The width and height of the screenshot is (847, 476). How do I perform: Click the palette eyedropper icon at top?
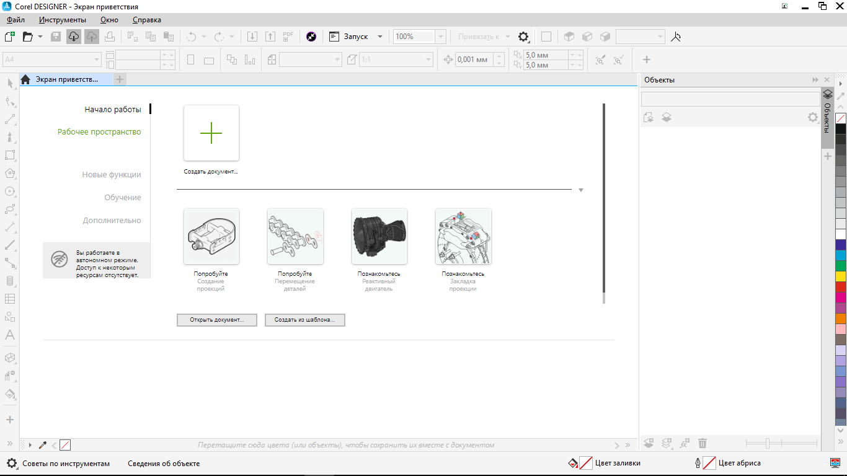[841, 95]
